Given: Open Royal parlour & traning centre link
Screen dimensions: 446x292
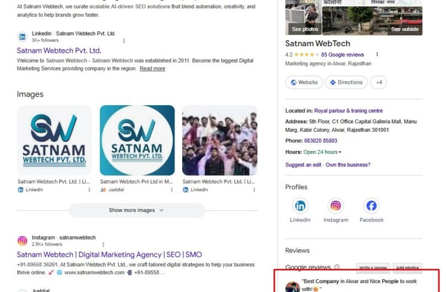Looking at the screenshot, I should pyautogui.click(x=349, y=111).
